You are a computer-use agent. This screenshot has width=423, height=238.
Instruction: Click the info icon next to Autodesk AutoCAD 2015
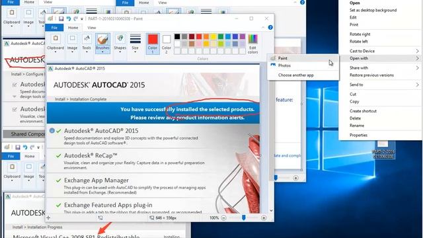coord(52,131)
